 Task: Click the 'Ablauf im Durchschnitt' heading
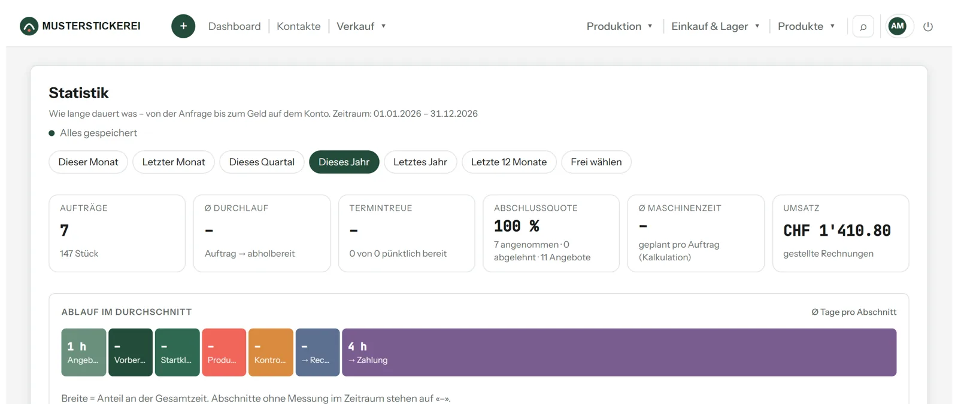[x=126, y=312]
